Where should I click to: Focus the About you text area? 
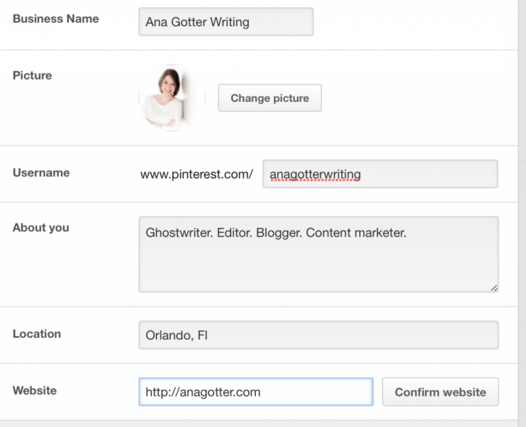tap(318, 254)
